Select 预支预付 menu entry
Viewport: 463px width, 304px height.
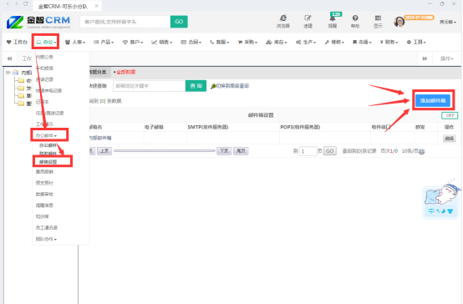coord(44,183)
